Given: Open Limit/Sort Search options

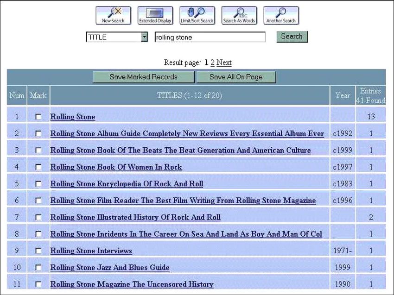Looking at the screenshot, I should [197, 16].
